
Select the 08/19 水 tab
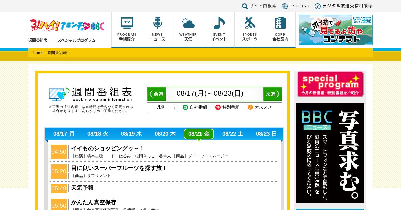pos(131,134)
